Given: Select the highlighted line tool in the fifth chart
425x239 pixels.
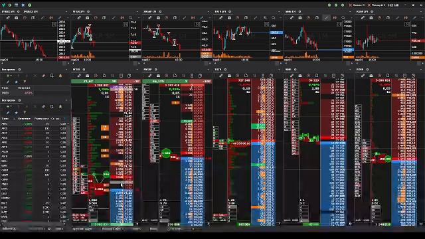Looking at the screenshot, I should (326, 18).
